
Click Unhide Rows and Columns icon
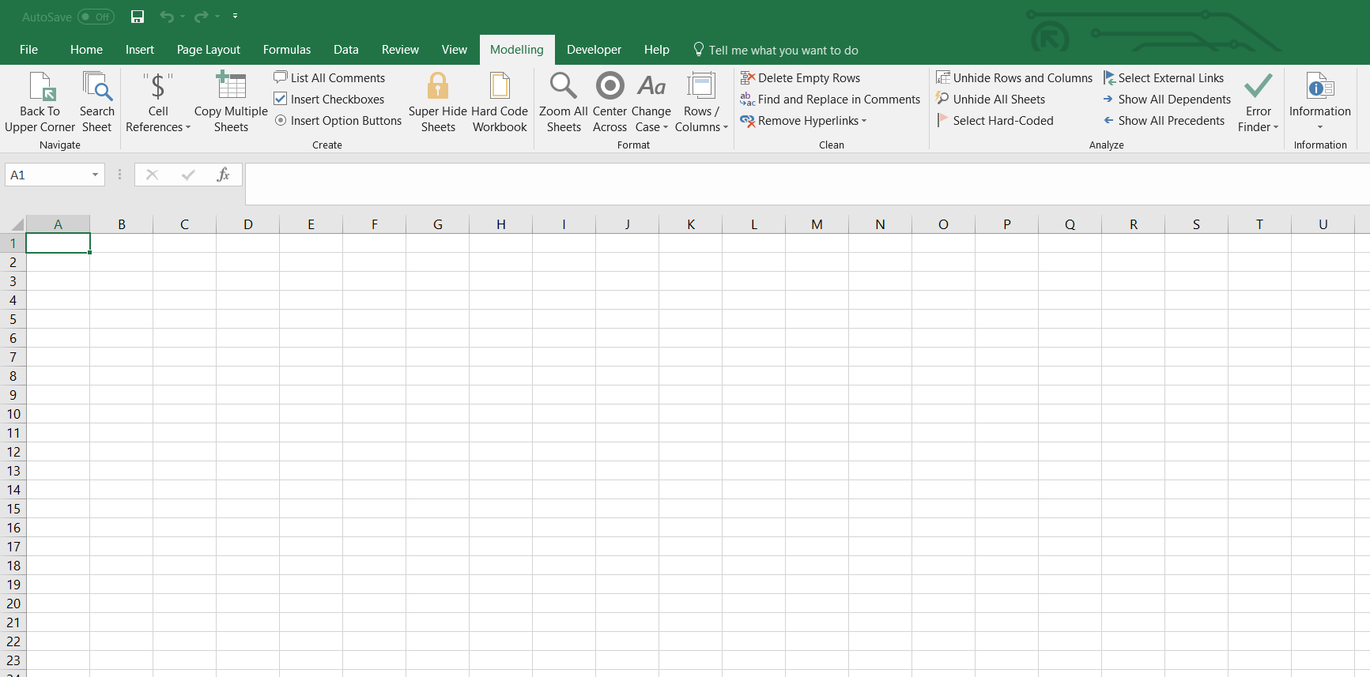coord(943,77)
